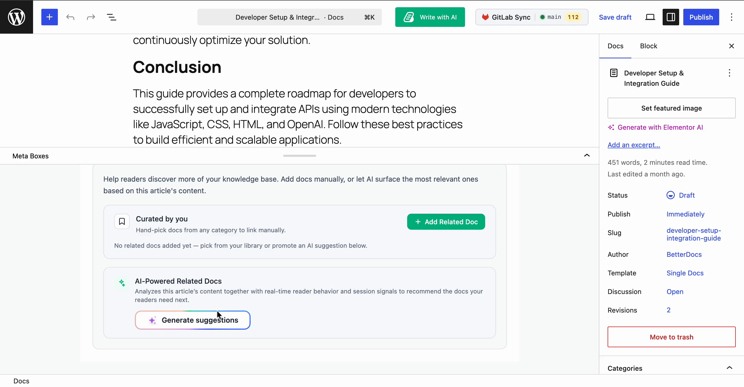Click the AI-Powered Related Docs sparkle icon
The height and width of the screenshot is (387, 744).
(122, 282)
